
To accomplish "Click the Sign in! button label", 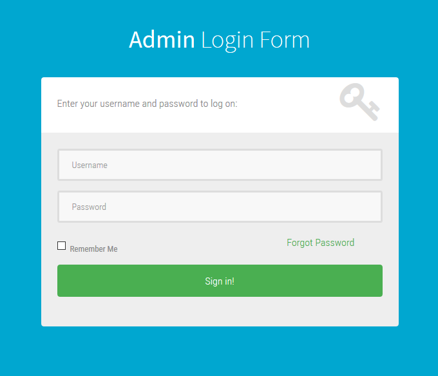I will 220,281.
